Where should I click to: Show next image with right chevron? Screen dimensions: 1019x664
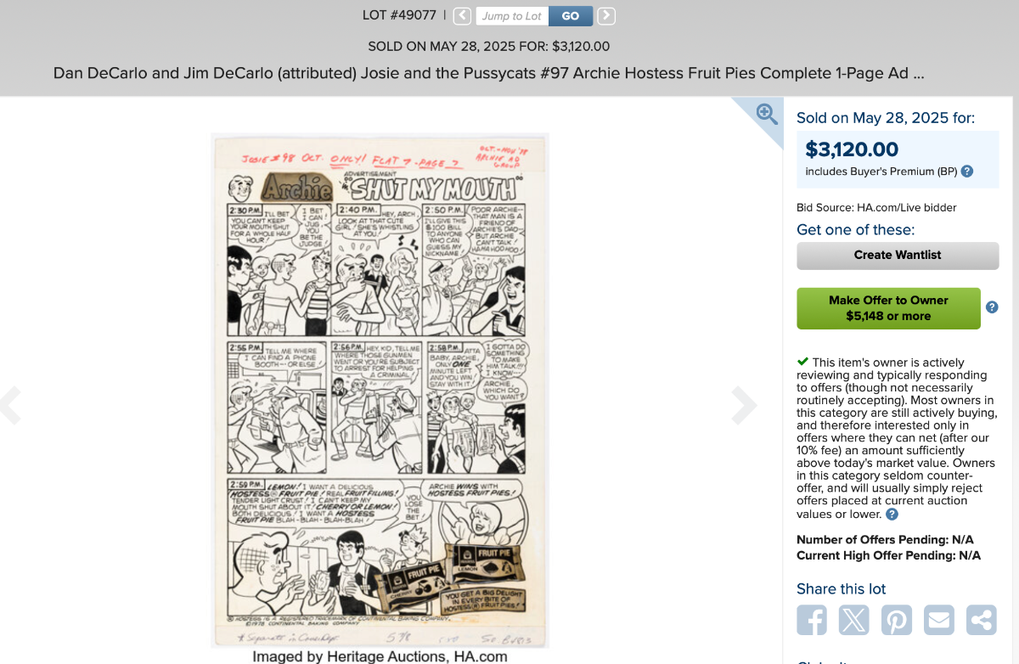pos(744,406)
